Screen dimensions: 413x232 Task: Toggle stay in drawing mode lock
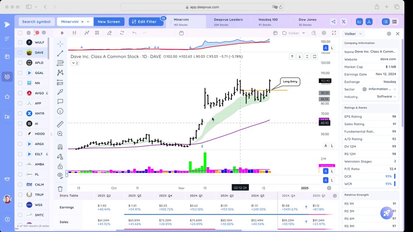point(60,156)
